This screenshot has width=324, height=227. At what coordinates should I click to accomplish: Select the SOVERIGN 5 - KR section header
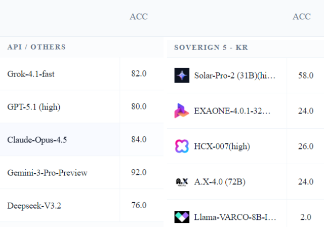point(211,48)
